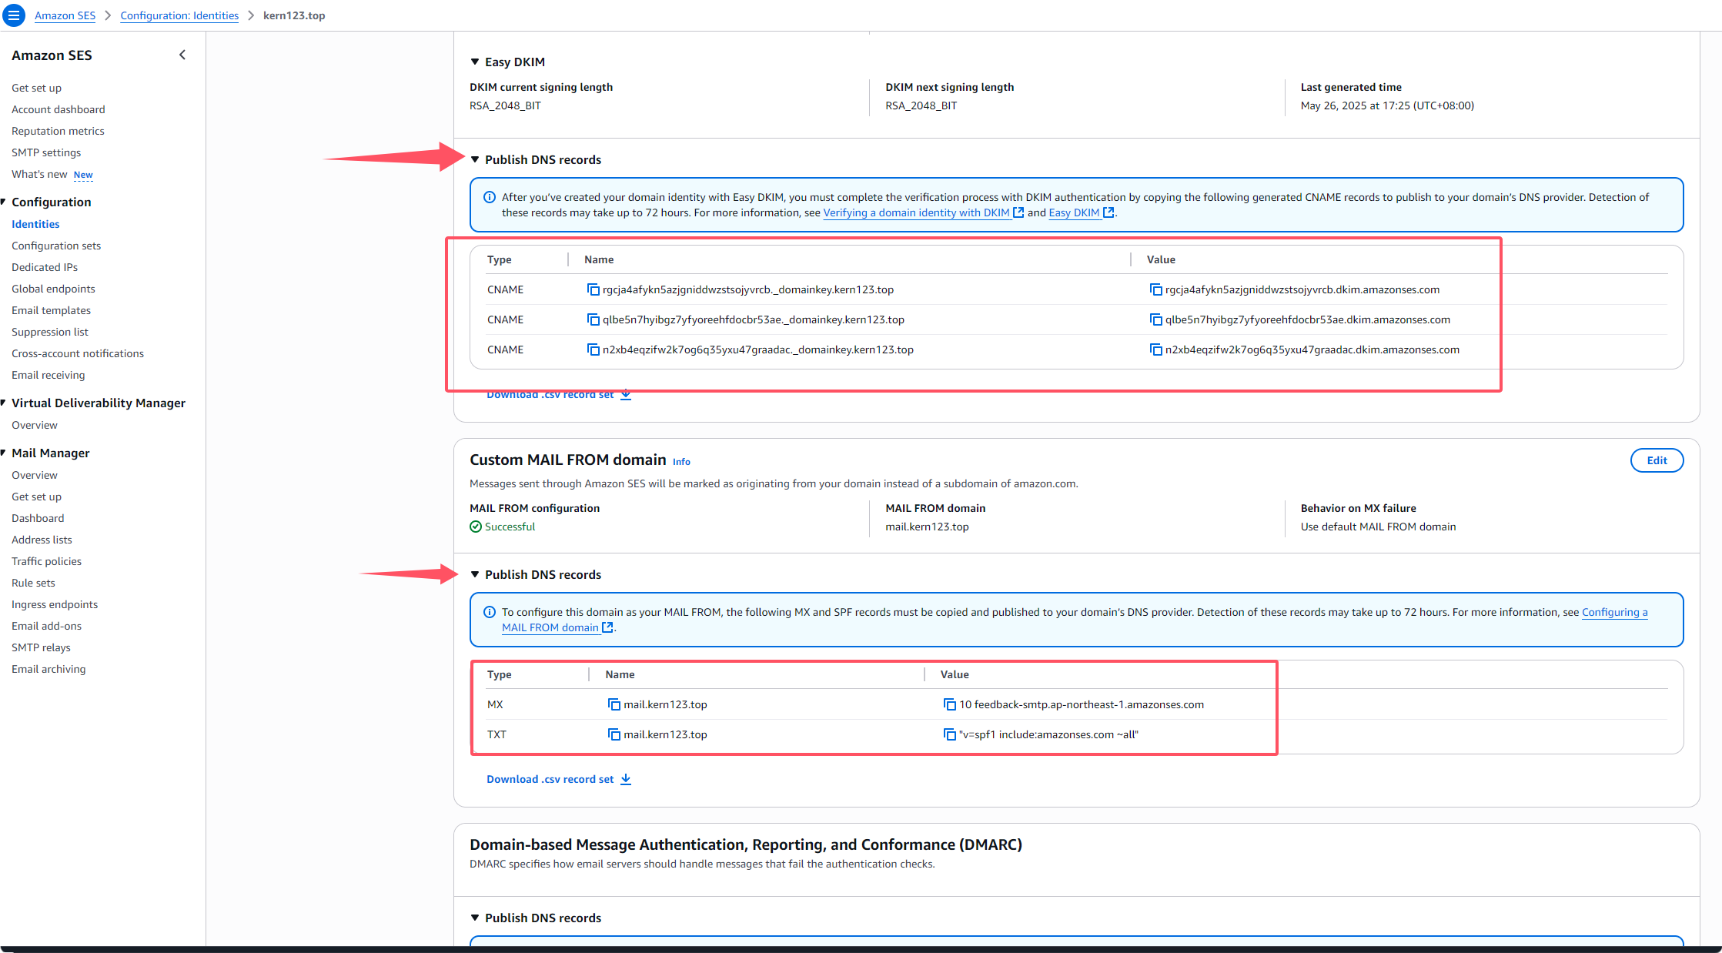Click the RSA_2048_BIT current signing length value
This screenshot has height=953, width=1722.
(505, 105)
